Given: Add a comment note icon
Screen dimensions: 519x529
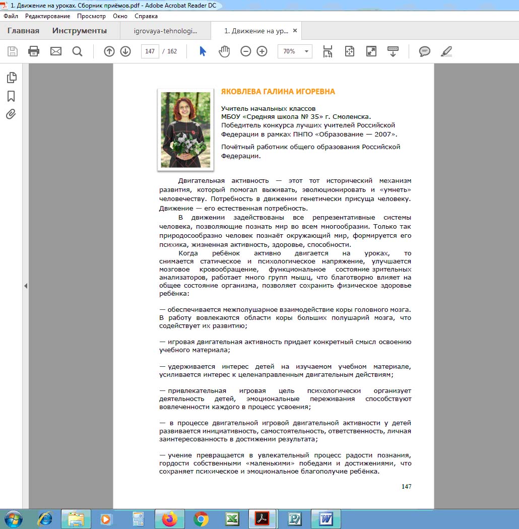Looking at the screenshot, I should [x=424, y=51].
